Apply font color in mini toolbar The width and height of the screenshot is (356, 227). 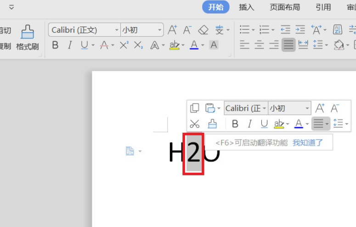[299, 124]
